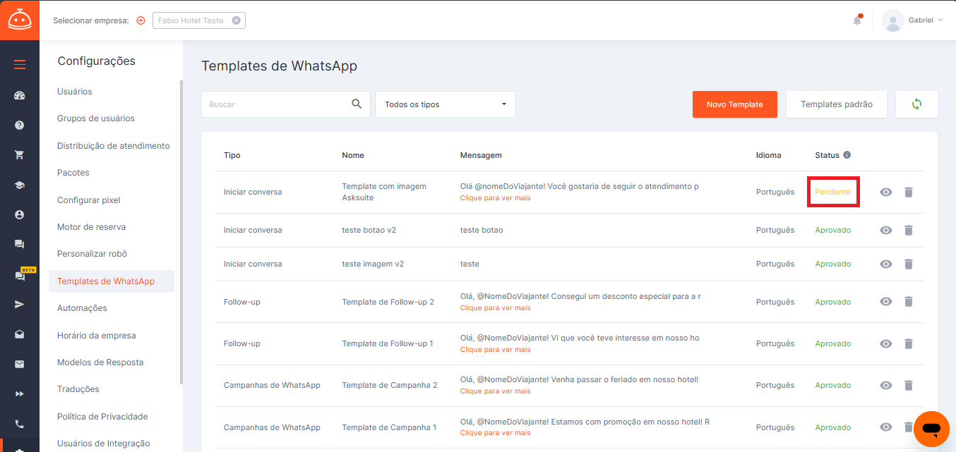Click Gabriel's profile avatar

click(893, 20)
